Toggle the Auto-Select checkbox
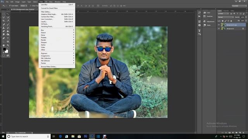The height and width of the screenshot is (139, 248). click(x=10, y=6)
